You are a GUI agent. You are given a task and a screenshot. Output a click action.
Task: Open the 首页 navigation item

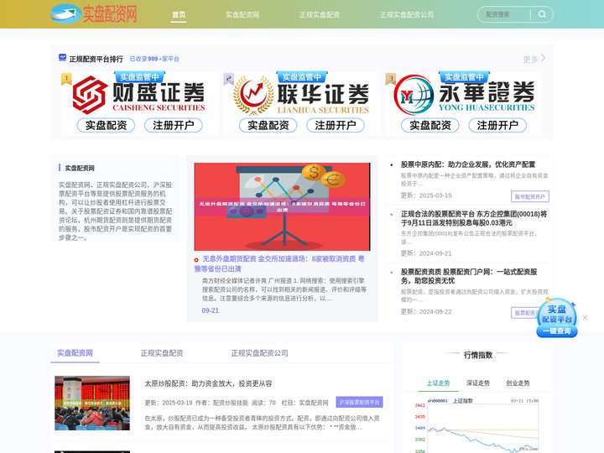(x=179, y=14)
